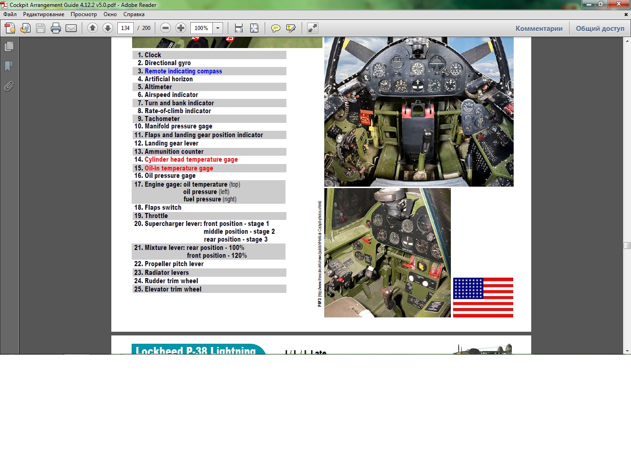
Task: Click the 'Lockheed P-38 Lightning' heading
Action: pos(196,350)
